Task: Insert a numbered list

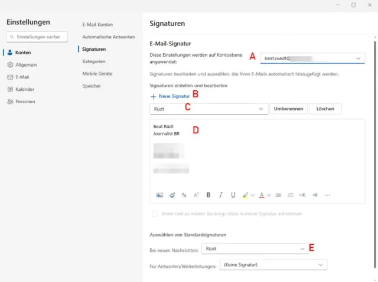Action: point(290,195)
